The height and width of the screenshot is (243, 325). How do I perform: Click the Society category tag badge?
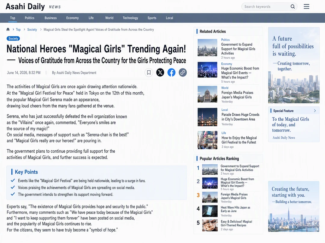pos(13,38)
